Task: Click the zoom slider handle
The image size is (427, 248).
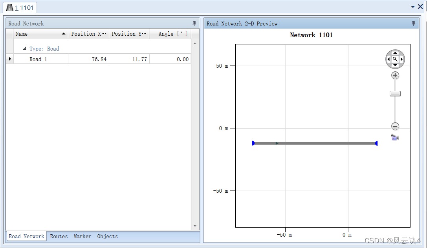Action: pos(395,94)
